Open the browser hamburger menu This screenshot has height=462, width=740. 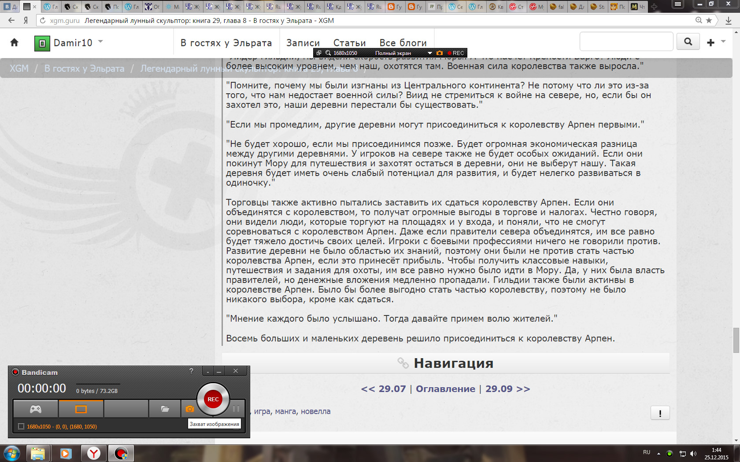pyautogui.click(x=678, y=4)
